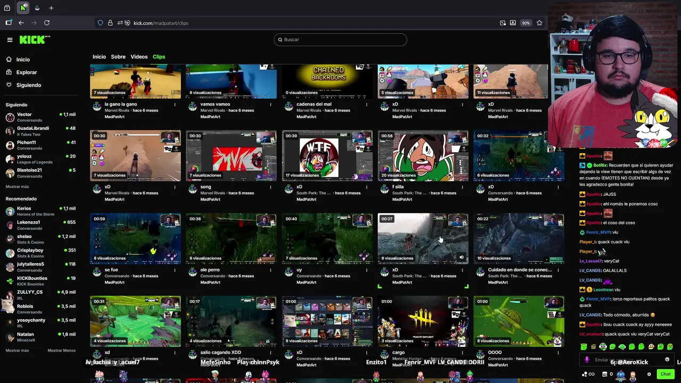
Task: Open options menu for 'song' clip
Action: click(x=270, y=187)
